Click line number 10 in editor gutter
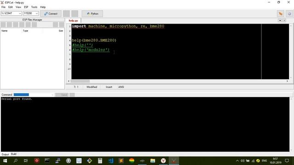The width and height of the screenshot is (294, 165). click(x=69, y=69)
